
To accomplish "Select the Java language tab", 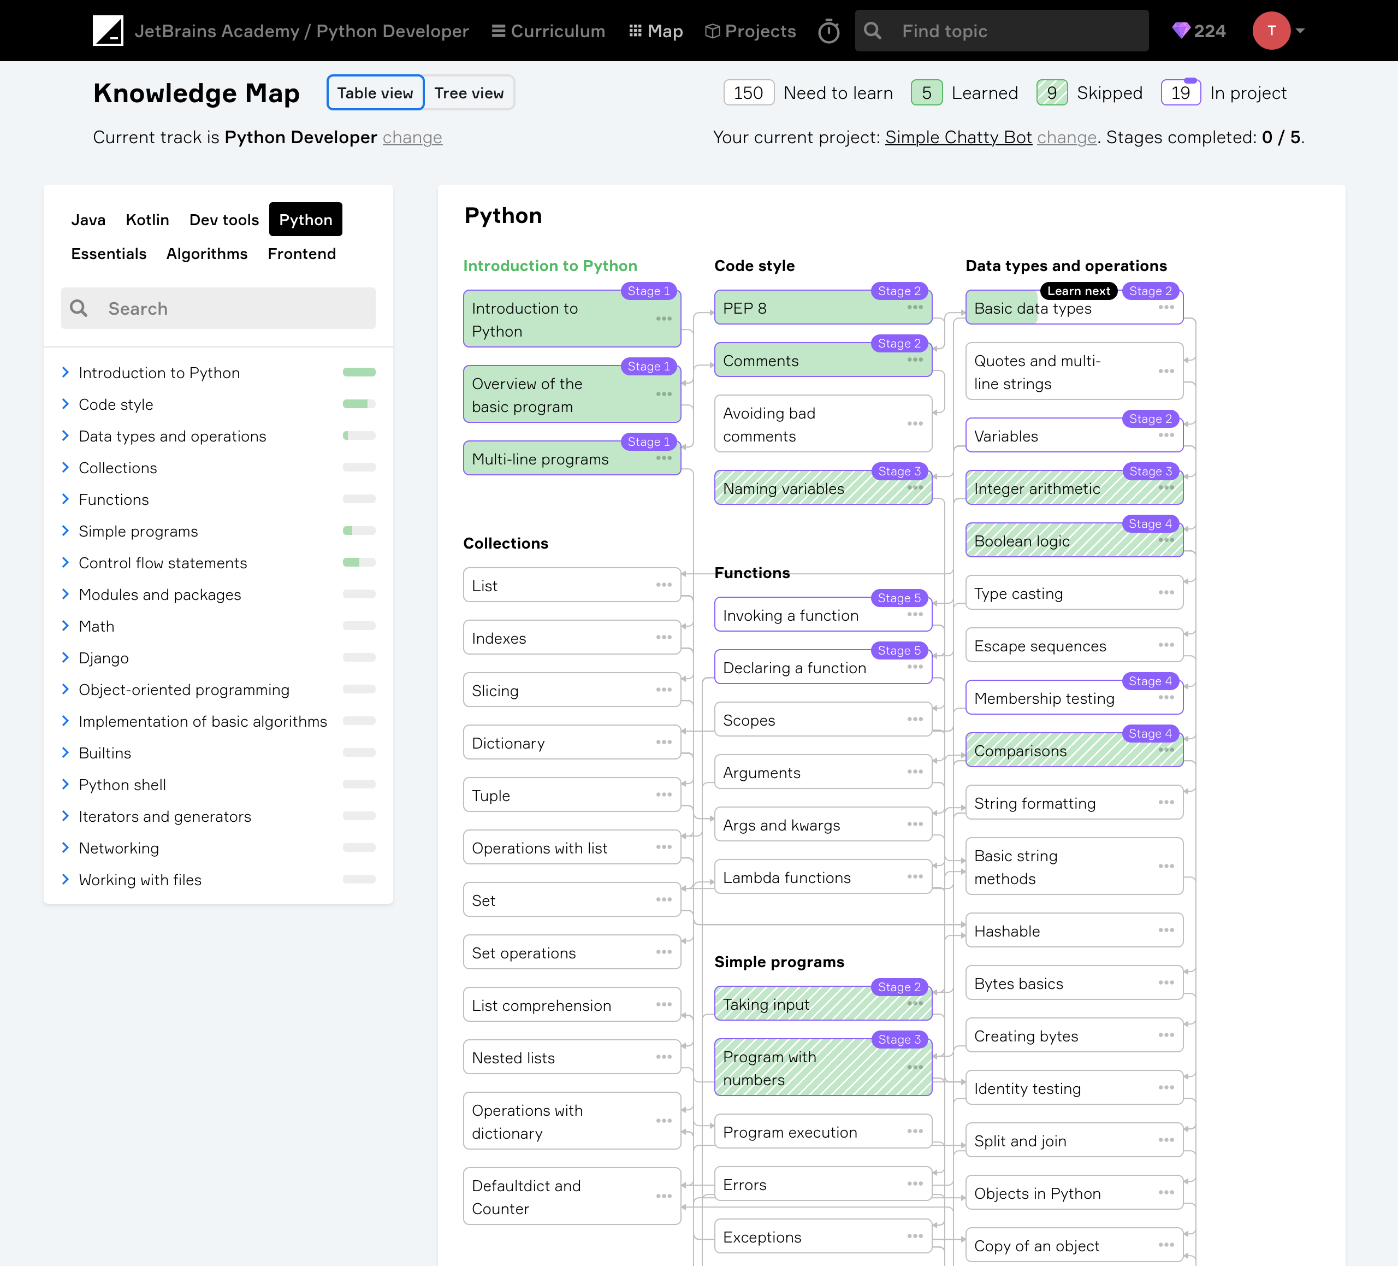I will tap(91, 219).
